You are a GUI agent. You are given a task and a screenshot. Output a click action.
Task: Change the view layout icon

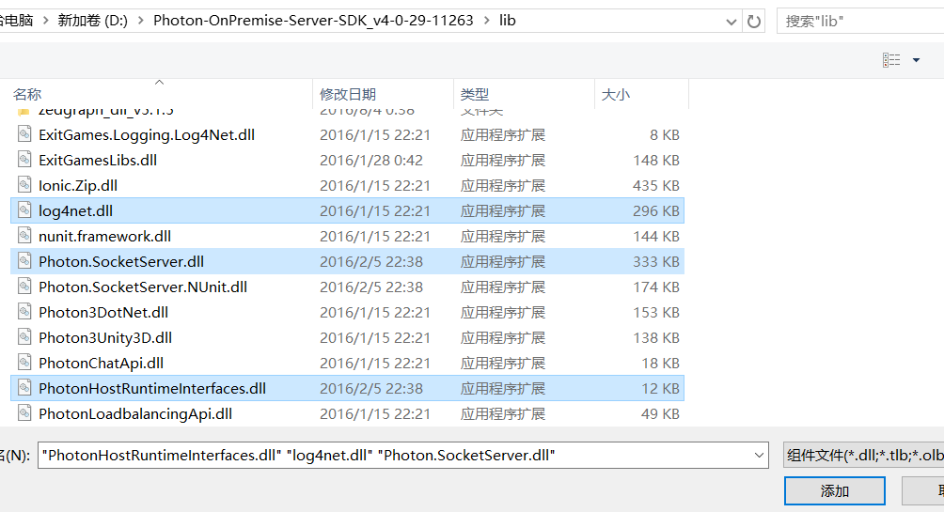coord(891,60)
